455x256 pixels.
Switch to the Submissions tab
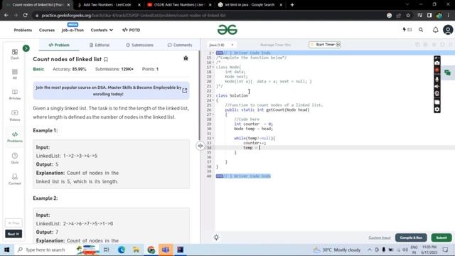pyautogui.click(x=139, y=45)
